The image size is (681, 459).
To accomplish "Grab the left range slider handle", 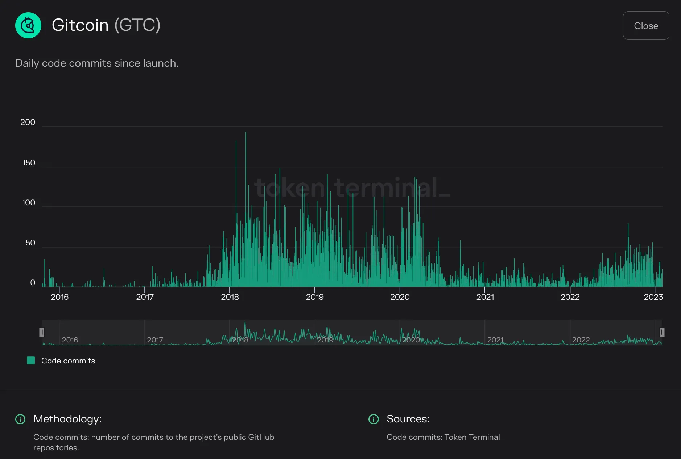I will (42, 332).
